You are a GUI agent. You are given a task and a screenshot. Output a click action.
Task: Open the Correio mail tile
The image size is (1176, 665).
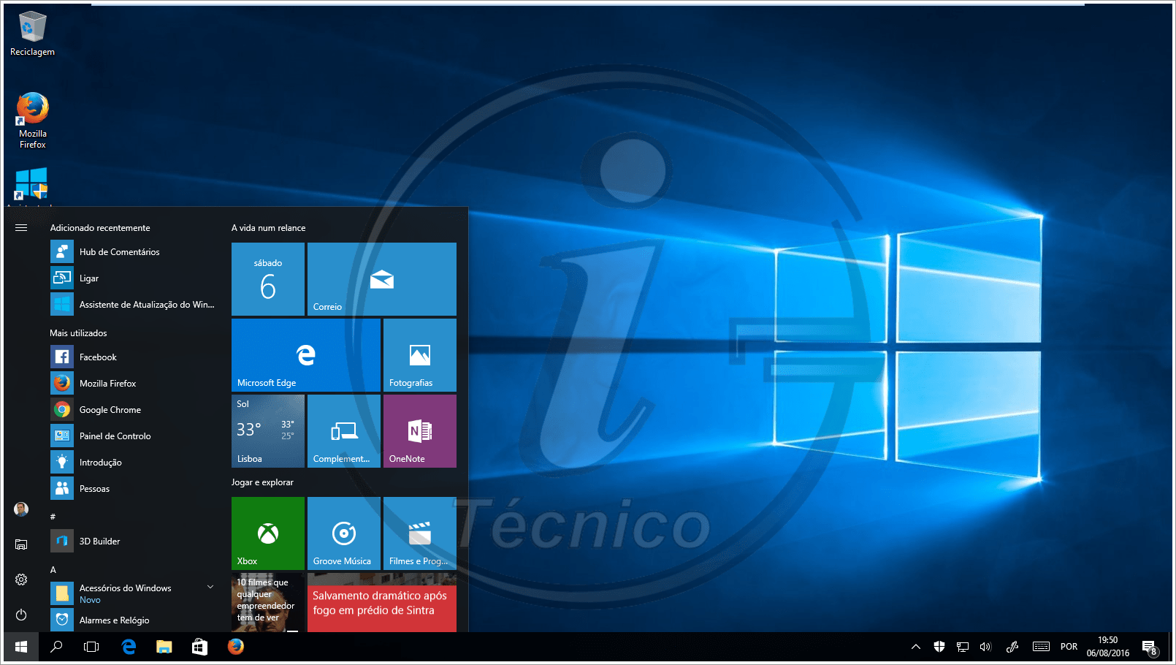[381, 278]
